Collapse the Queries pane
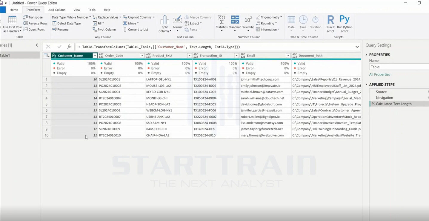 (37, 45)
